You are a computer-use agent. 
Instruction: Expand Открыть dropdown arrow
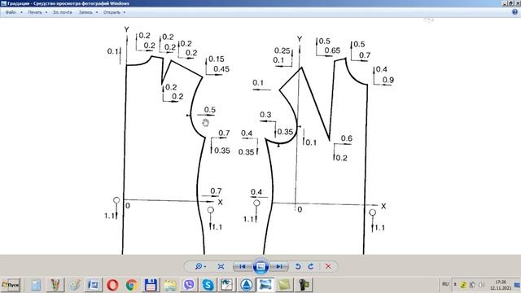pos(125,13)
